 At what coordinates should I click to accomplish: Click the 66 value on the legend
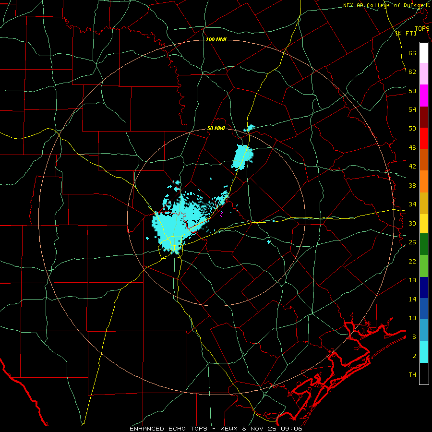click(x=412, y=53)
